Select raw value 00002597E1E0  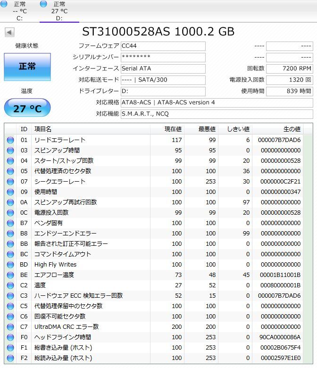point(280,358)
